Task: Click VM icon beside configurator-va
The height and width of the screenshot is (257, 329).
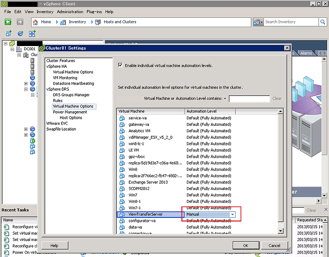Action: click(x=122, y=221)
